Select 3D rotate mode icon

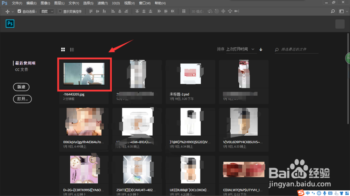(x=210, y=11)
